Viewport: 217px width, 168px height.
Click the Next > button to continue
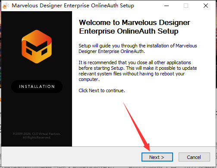point(157,157)
